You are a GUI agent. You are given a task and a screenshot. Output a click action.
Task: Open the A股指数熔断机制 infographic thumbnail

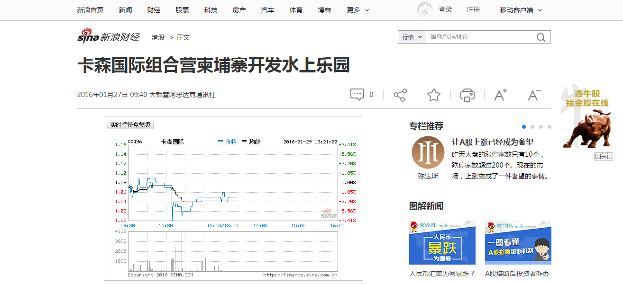(518, 242)
